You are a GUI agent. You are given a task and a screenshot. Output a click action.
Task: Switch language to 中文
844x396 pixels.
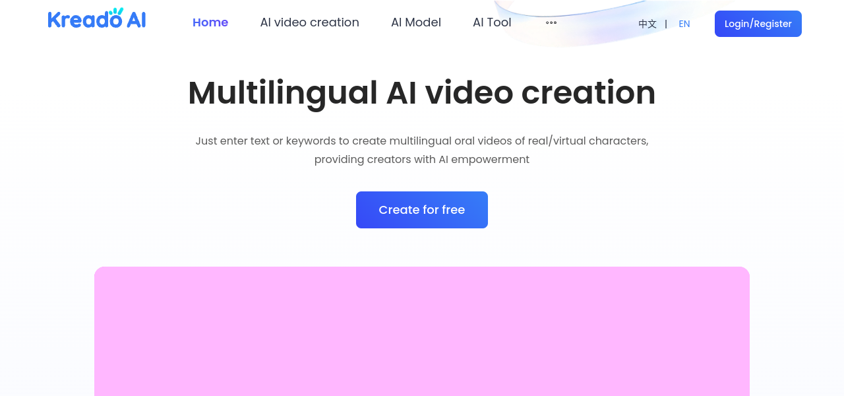pyautogui.click(x=648, y=24)
